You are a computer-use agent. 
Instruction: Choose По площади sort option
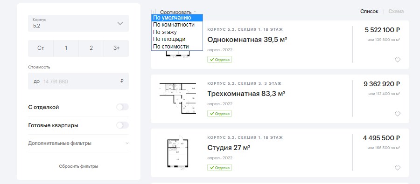pyautogui.click(x=169, y=39)
